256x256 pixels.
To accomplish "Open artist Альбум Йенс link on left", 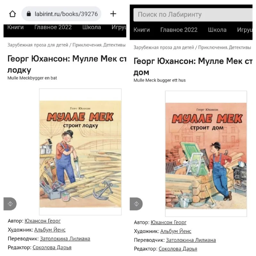I will 50,230.
